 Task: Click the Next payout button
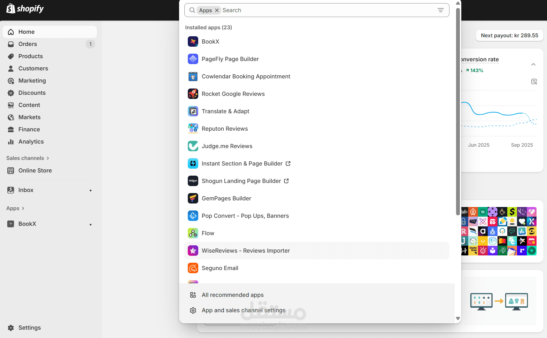click(509, 36)
